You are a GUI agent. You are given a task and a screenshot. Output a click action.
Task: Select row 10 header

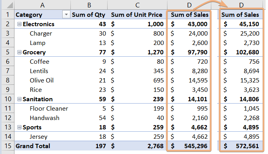pyautogui.click(x=8, y=99)
